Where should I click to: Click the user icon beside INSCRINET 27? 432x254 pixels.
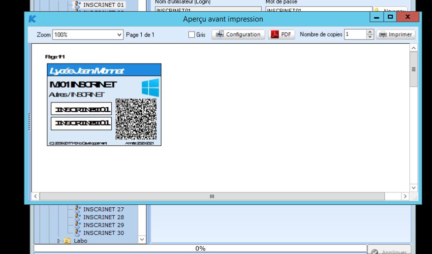point(78,209)
